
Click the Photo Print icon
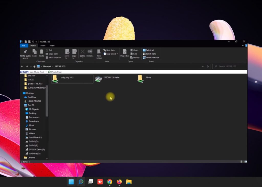click(49, 72)
